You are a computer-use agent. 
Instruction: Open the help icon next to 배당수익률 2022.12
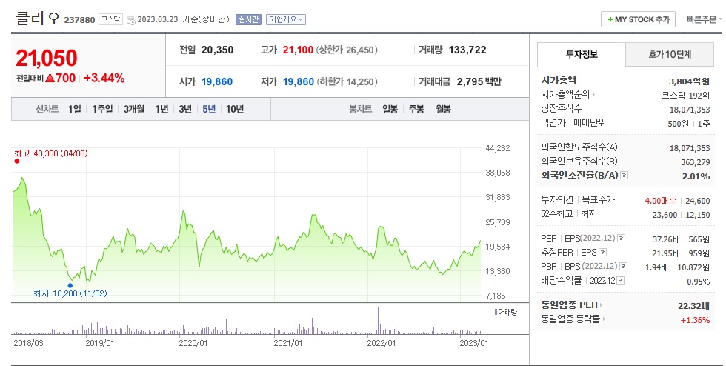(x=621, y=281)
